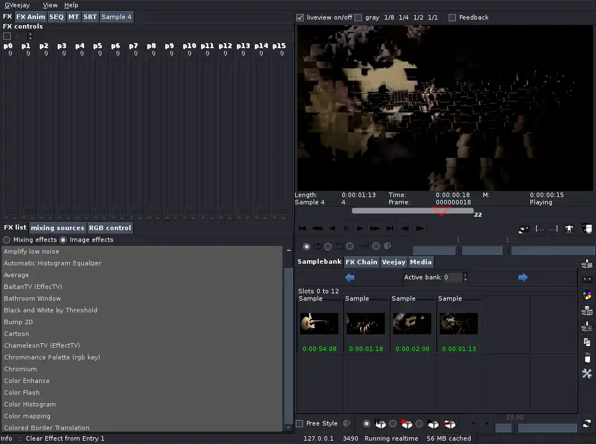The height and width of the screenshot is (444, 596).
Task: Click the fast forward button
Action: 375,228
